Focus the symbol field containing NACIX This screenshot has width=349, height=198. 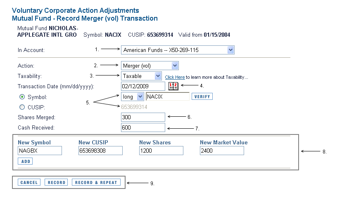(168, 97)
